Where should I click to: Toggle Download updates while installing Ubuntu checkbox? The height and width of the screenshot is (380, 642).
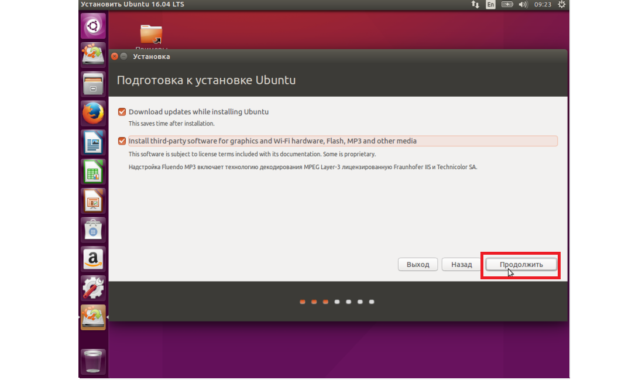(122, 112)
